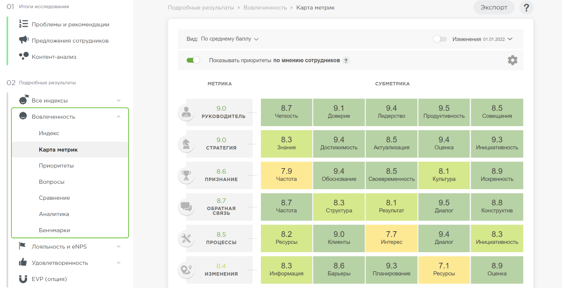Viewport: 562px width, 288px height.
Task: Open settings with the gear icon
Action: [512, 60]
